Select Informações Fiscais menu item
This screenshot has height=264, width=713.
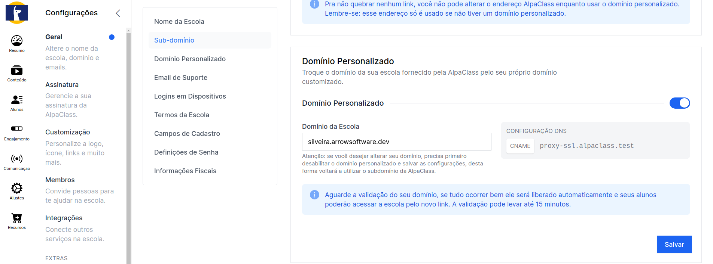coord(185,171)
